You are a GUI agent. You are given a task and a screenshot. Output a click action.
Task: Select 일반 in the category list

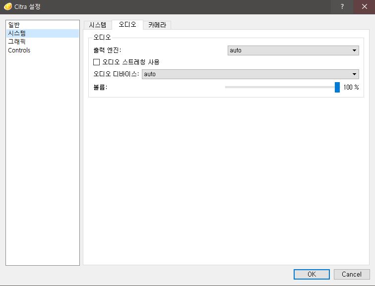pyautogui.click(x=14, y=25)
